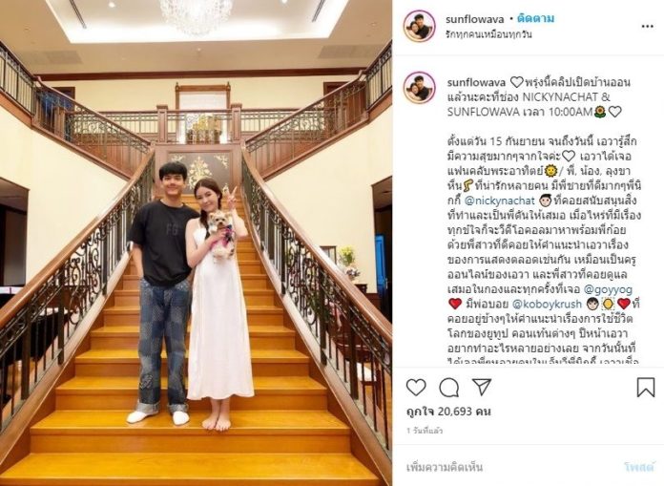The image size is (664, 486).
Task: Open the 1 วันที่แล้ว timestamp link
Action: tap(425, 431)
